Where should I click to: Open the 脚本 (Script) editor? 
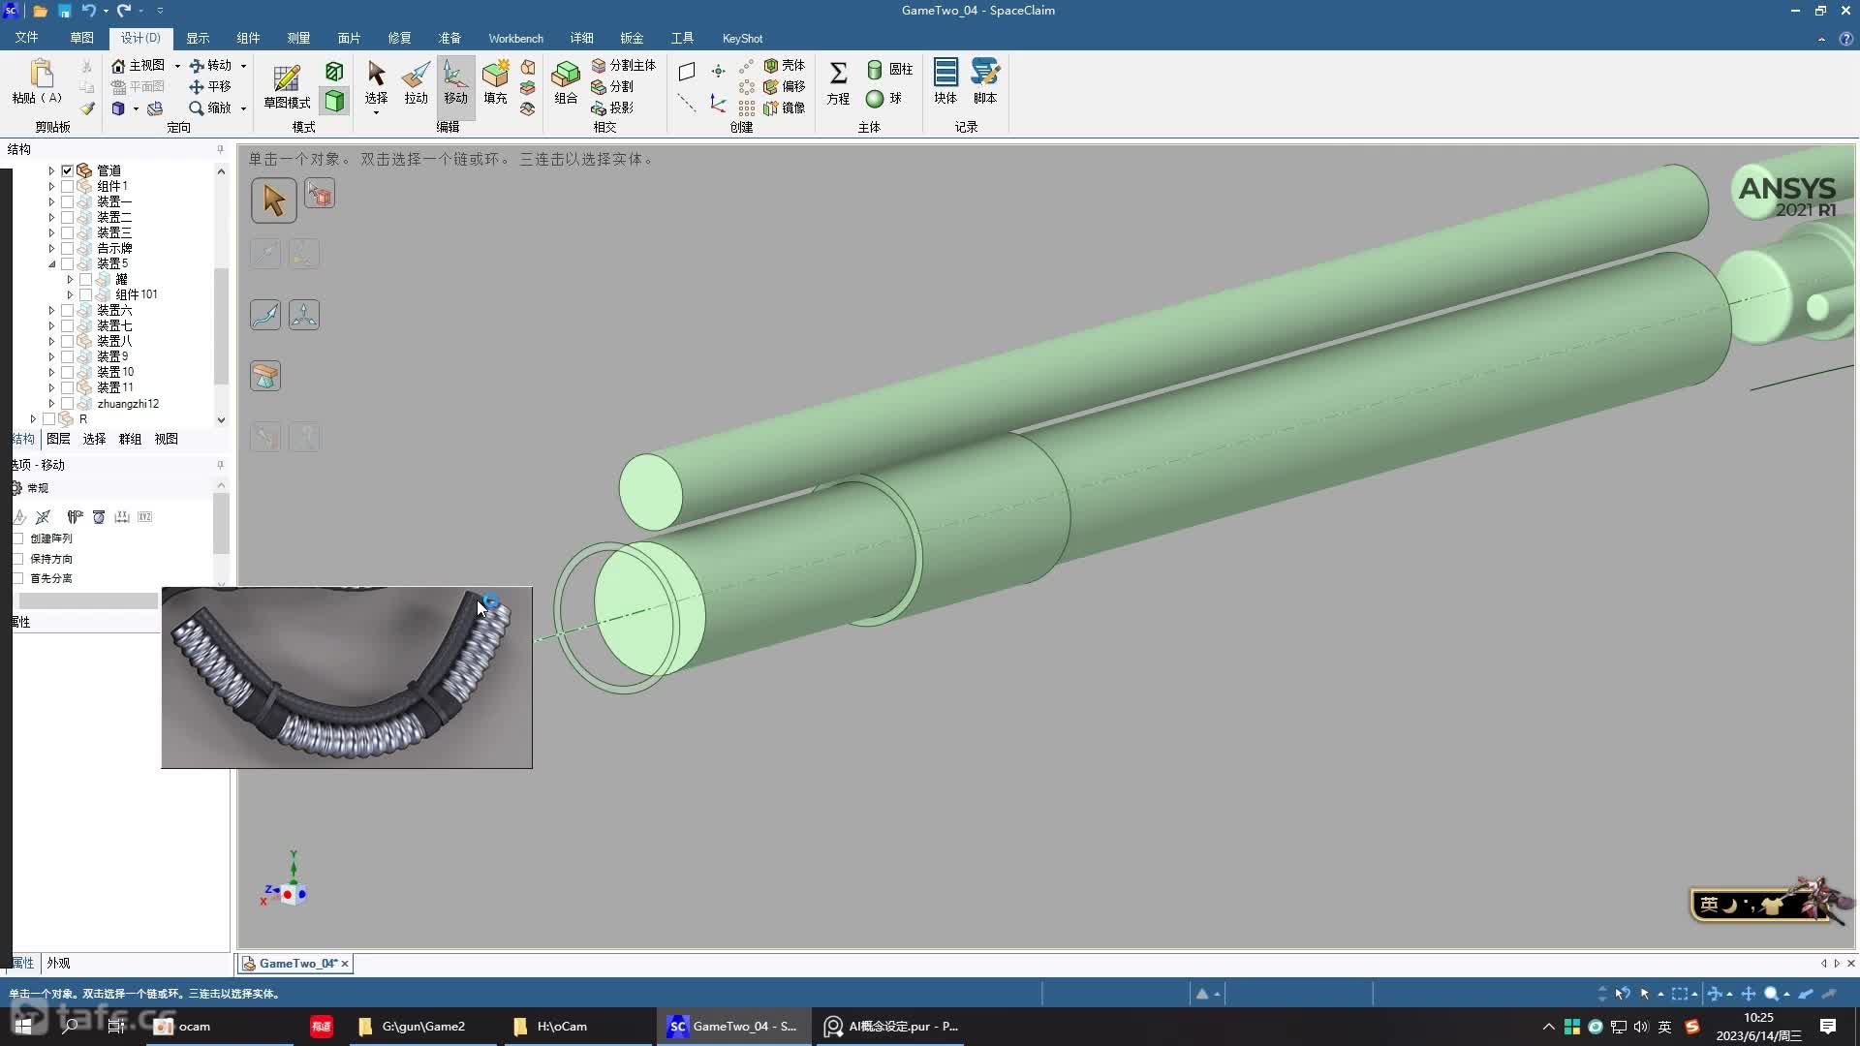[x=985, y=81]
